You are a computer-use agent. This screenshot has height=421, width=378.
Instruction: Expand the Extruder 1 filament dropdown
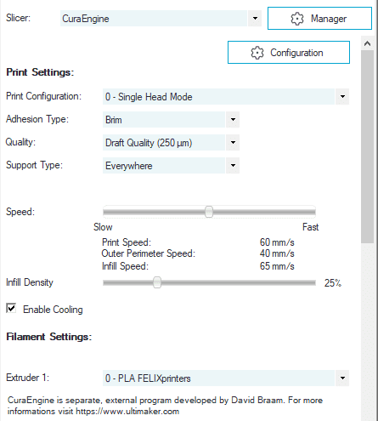[342, 378]
